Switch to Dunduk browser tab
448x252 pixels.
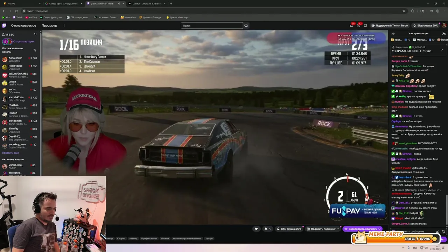coord(146,3)
